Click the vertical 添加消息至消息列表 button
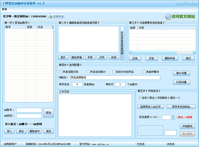The width and height of the screenshot is (199, 147). [122, 43]
